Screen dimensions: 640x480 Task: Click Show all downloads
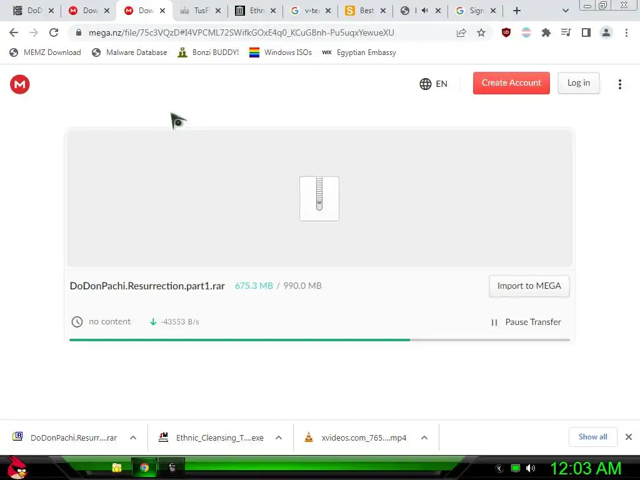(592, 437)
